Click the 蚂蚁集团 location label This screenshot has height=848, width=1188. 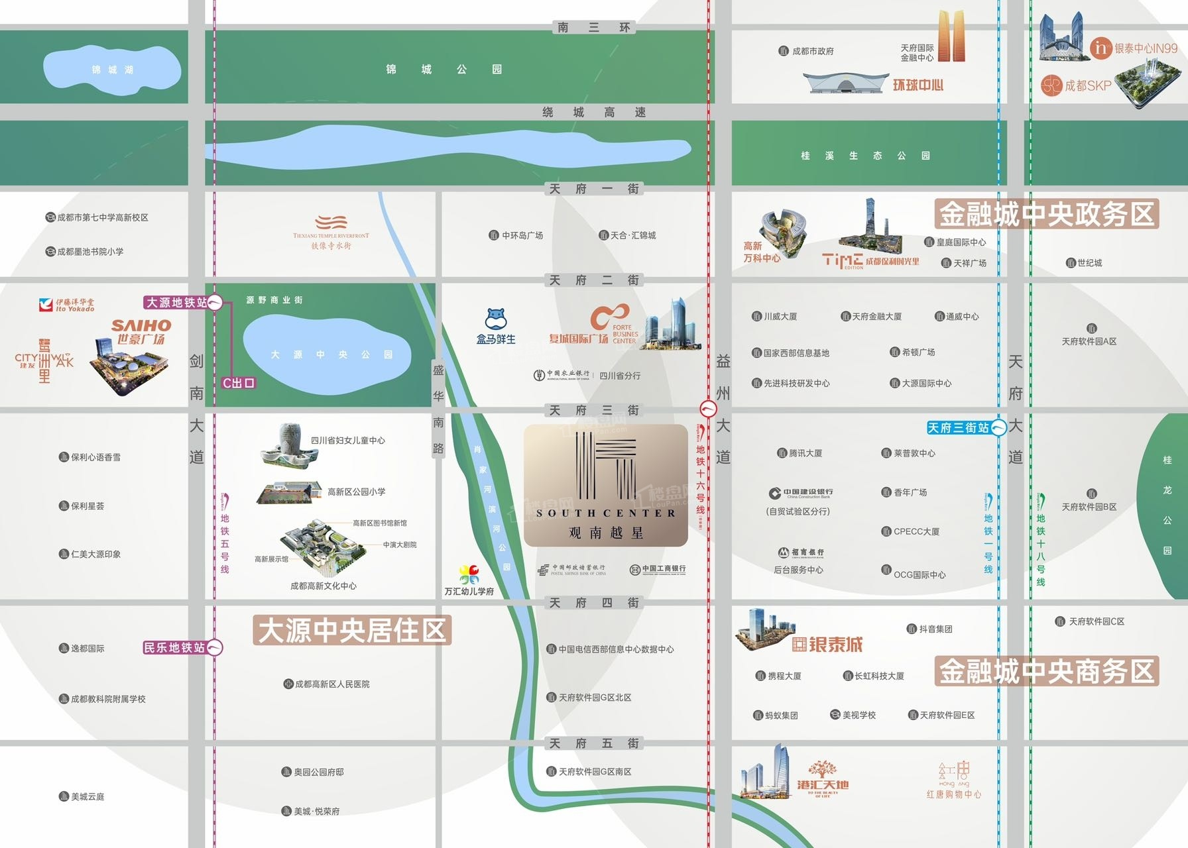[x=776, y=715]
